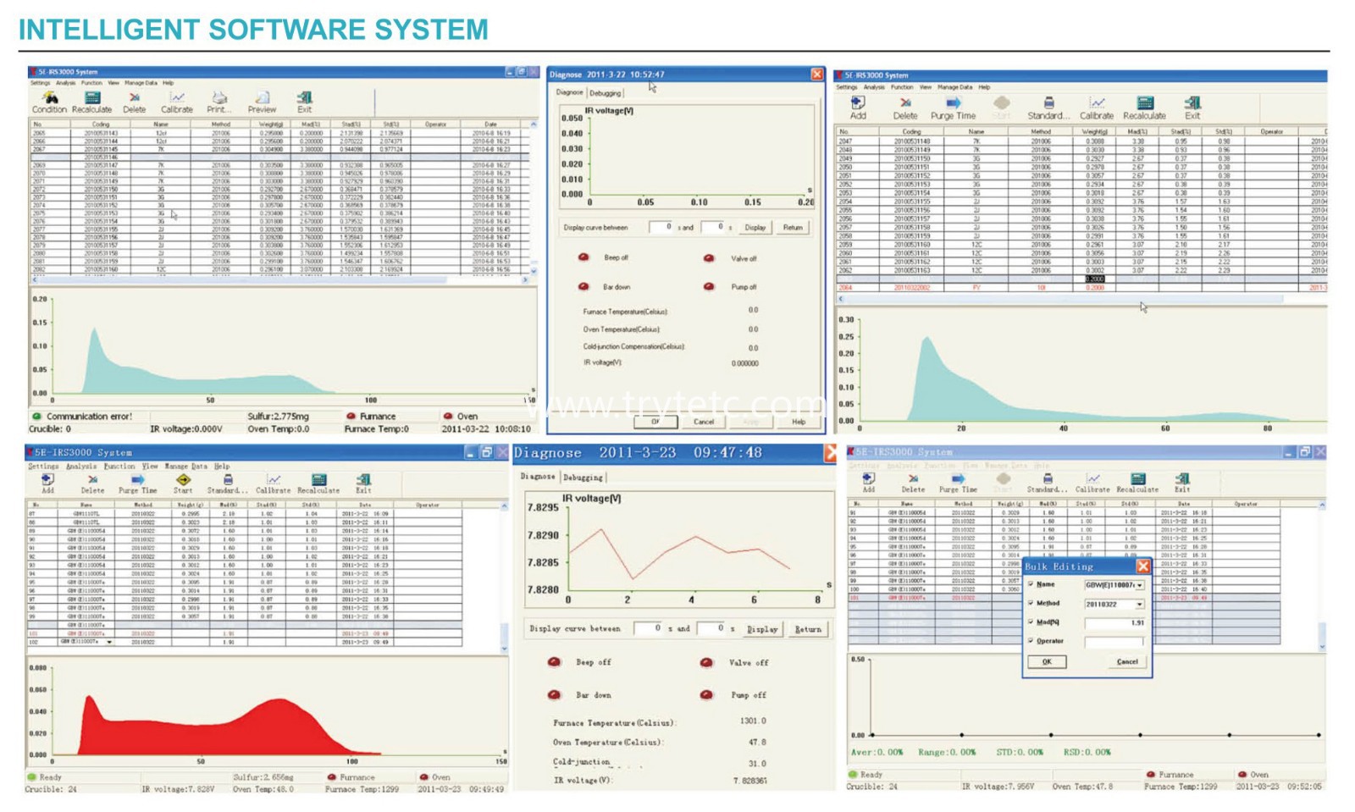The width and height of the screenshot is (1355, 812).
Task: Open the Method dropdown showing 20110322
Action: click(x=1140, y=605)
